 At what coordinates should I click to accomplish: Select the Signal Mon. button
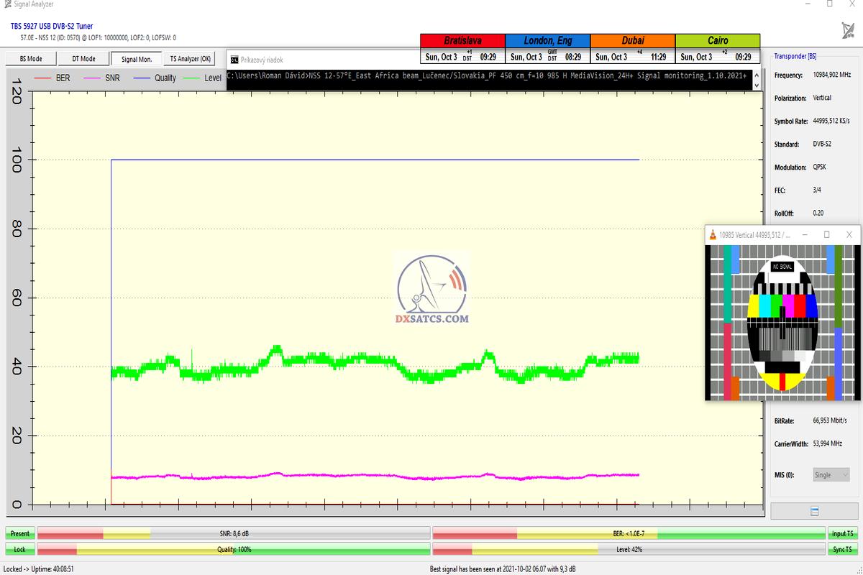[137, 59]
